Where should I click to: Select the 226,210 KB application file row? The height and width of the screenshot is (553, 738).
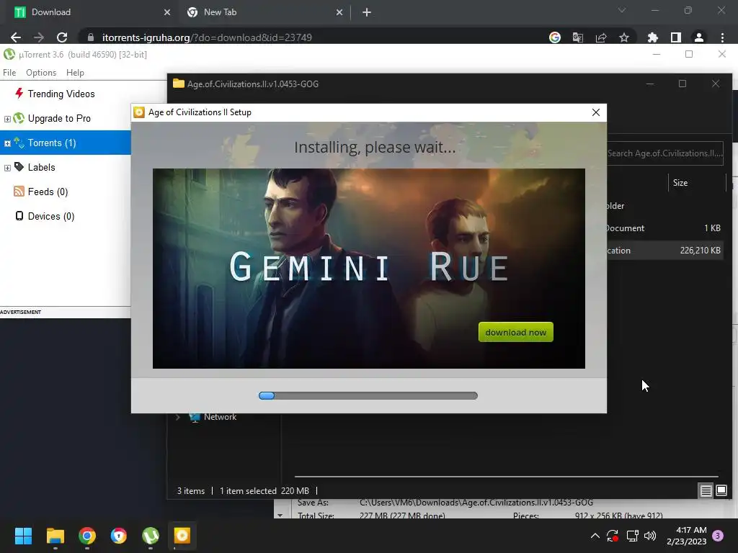point(664,250)
